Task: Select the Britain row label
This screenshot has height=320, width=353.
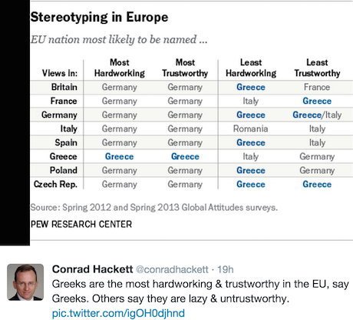Action: click(64, 87)
